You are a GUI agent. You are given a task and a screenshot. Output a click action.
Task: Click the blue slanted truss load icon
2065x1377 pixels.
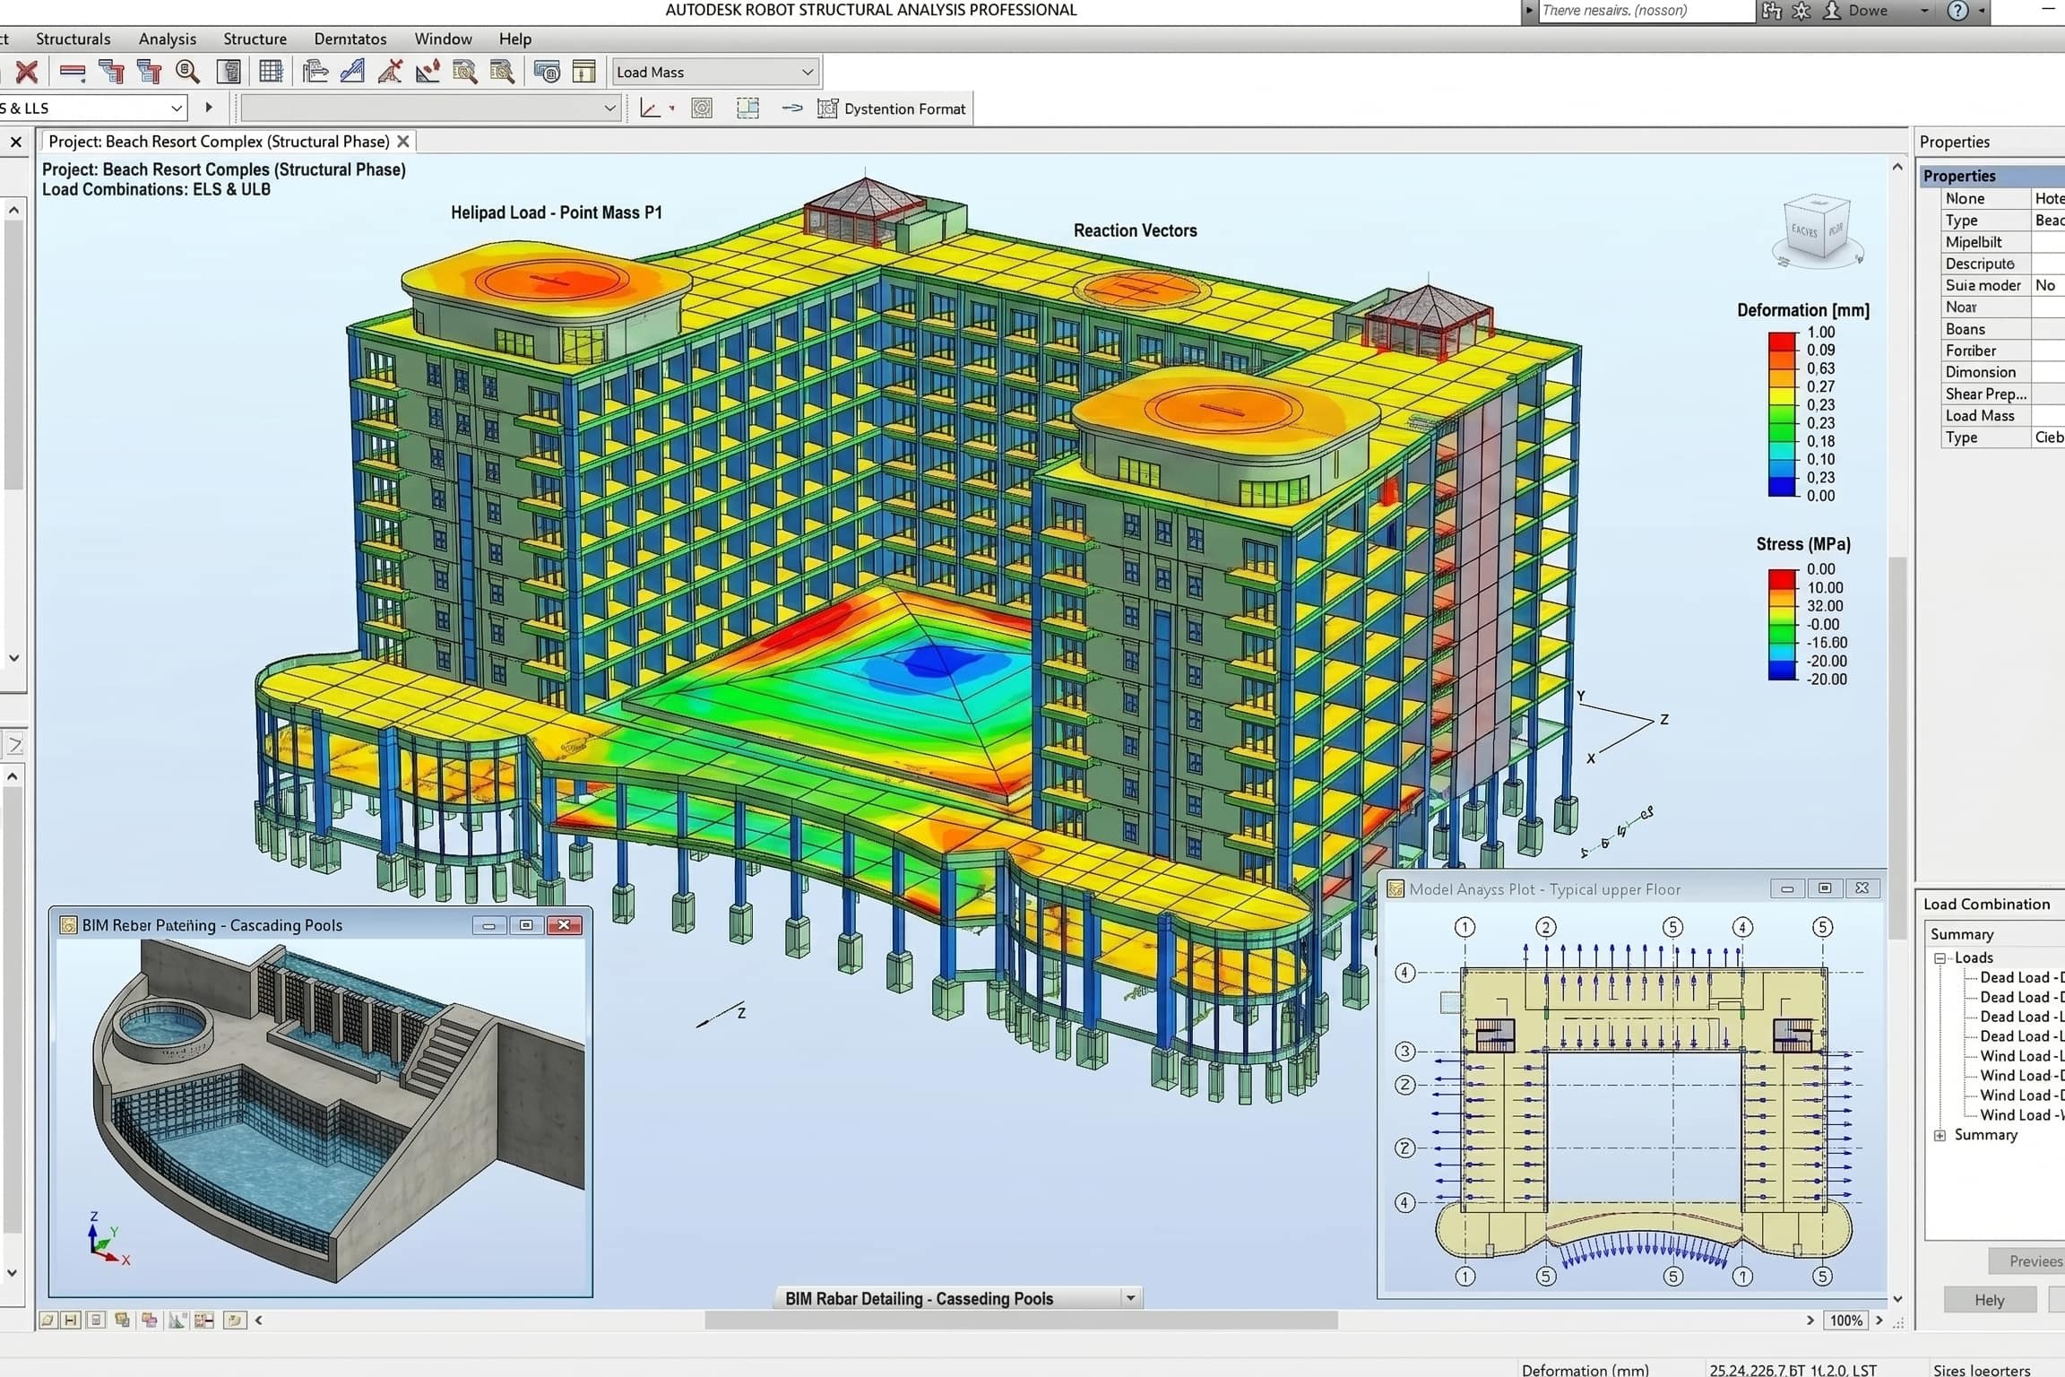point(352,72)
